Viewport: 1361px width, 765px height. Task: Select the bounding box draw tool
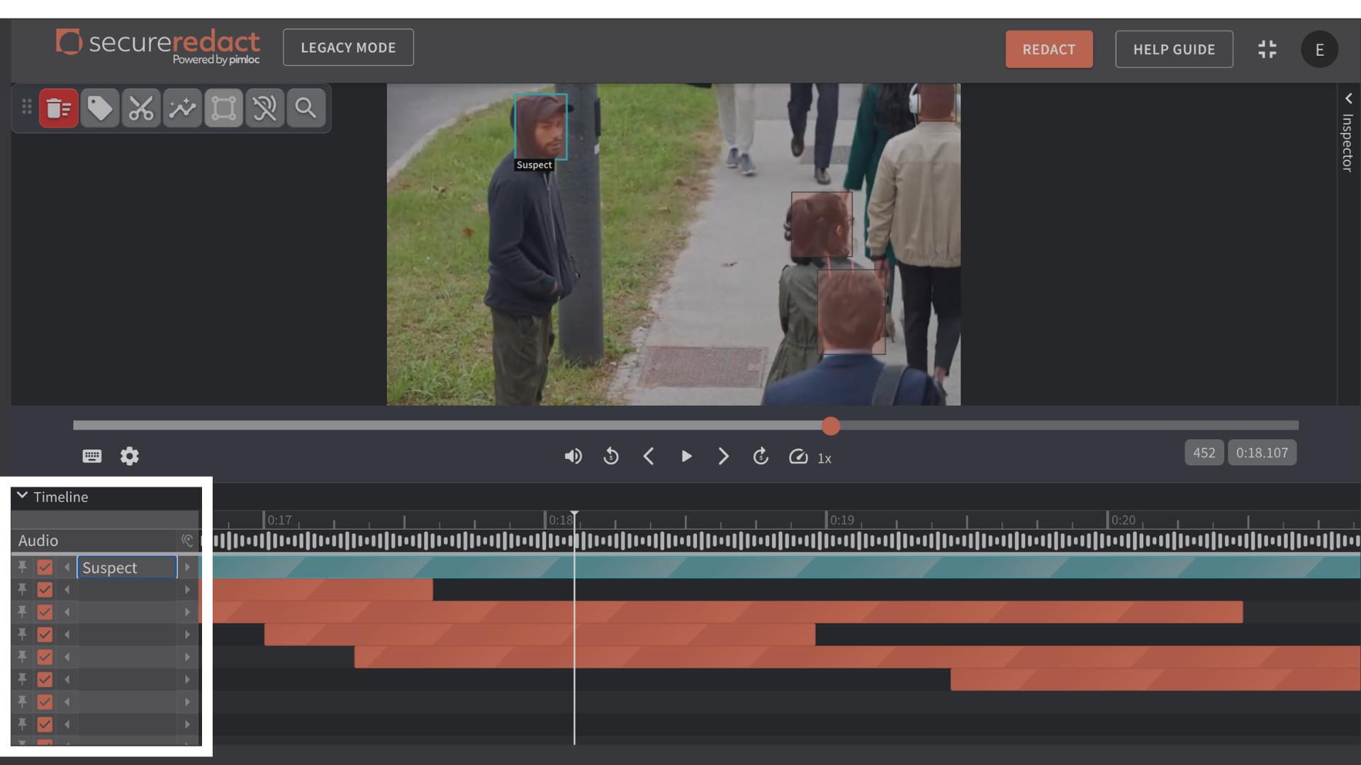click(x=223, y=108)
